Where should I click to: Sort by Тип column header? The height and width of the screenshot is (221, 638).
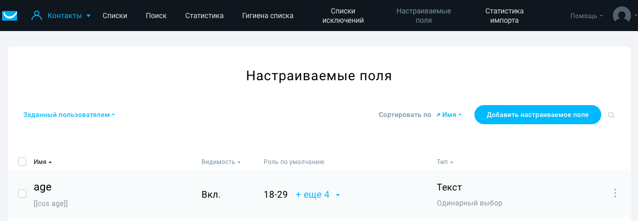click(x=445, y=162)
